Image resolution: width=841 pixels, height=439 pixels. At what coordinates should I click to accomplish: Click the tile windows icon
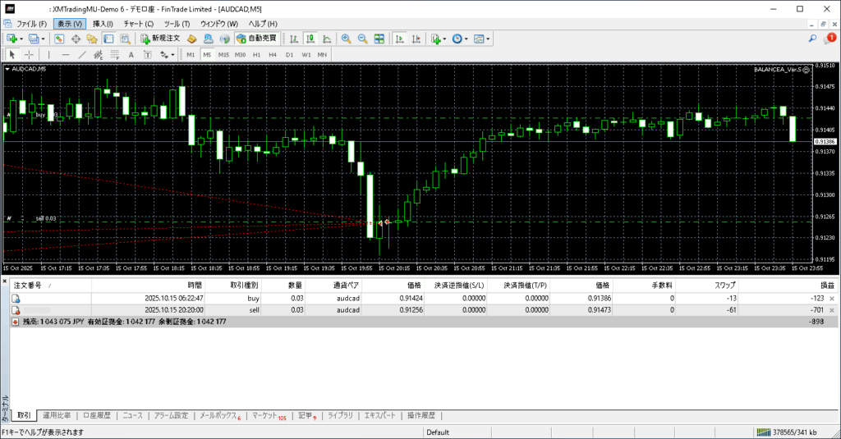[x=379, y=39]
